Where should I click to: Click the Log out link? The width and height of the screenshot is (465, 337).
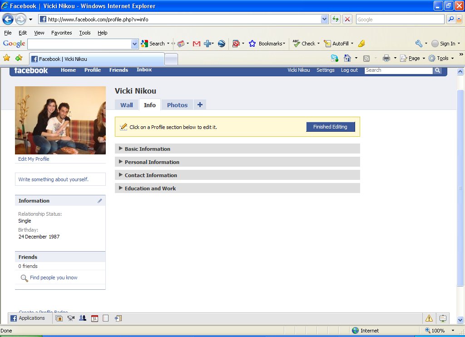click(x=349, y=70)
